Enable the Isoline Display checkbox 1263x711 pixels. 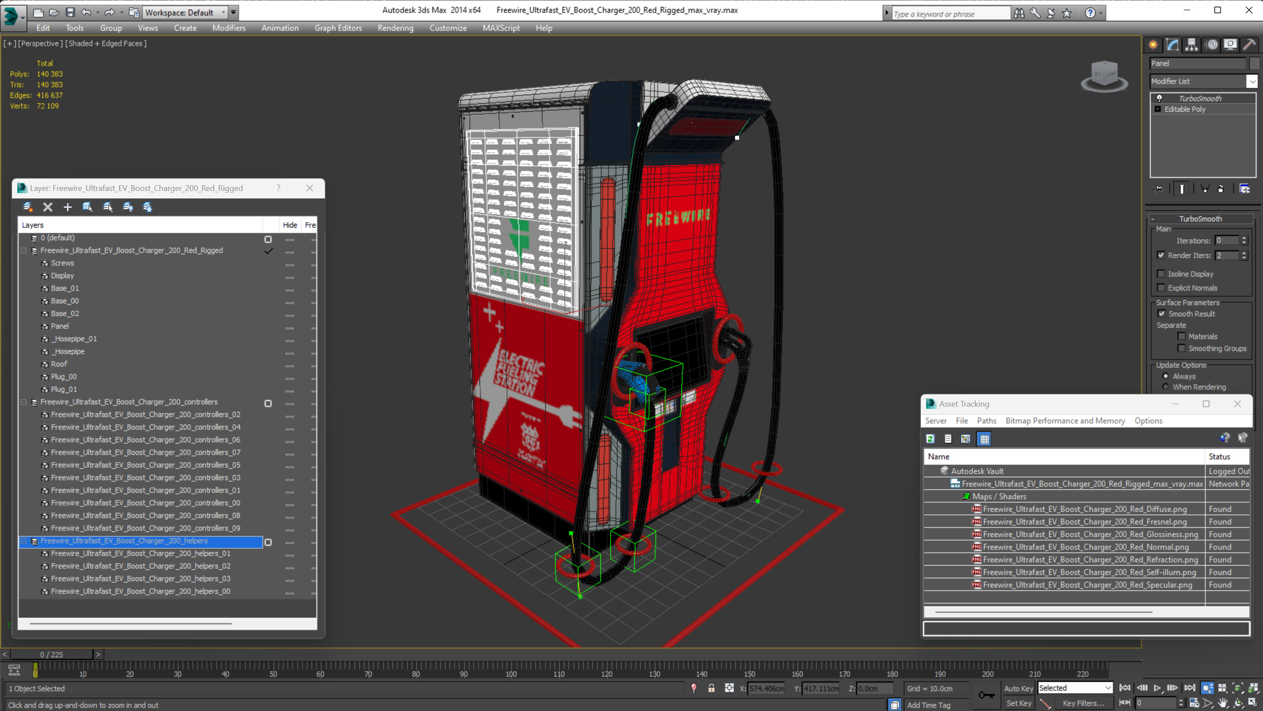(1161, 274)
